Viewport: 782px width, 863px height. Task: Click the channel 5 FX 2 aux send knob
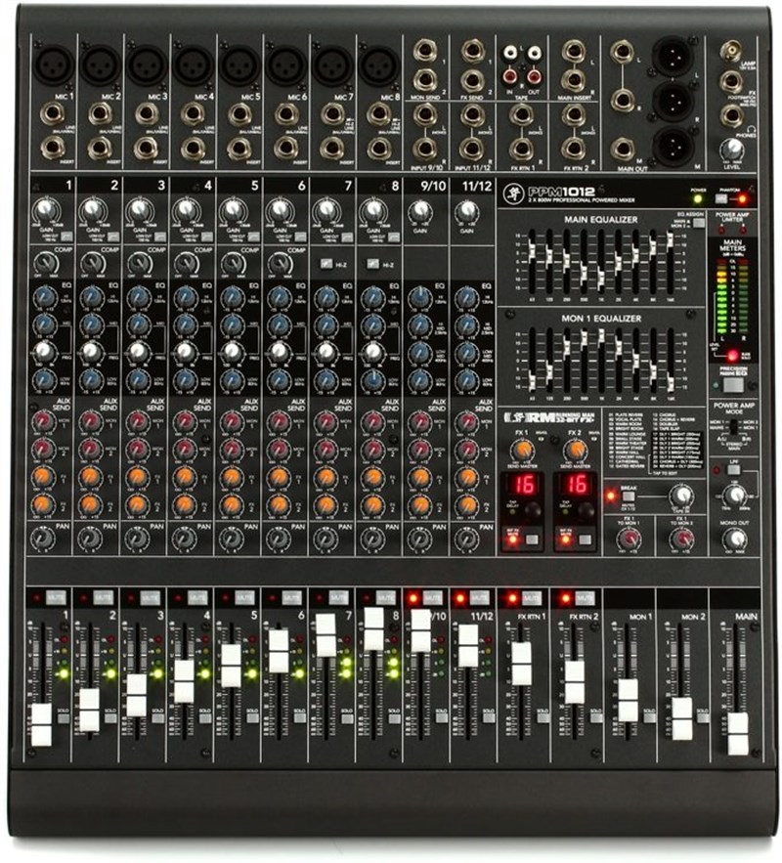tap(232, 504)
